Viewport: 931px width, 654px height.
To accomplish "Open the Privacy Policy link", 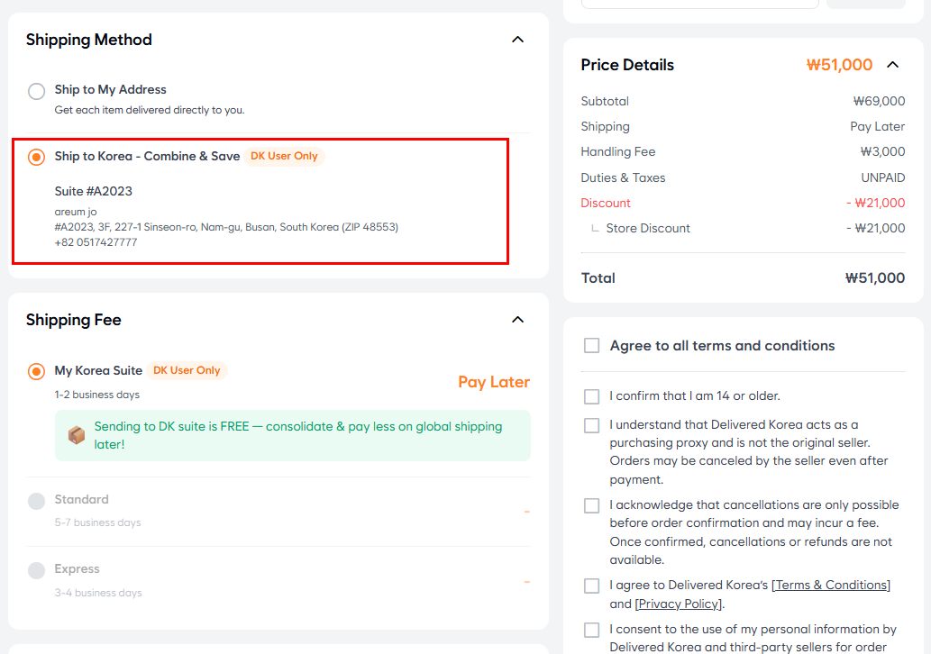I will tap(677, 604).
